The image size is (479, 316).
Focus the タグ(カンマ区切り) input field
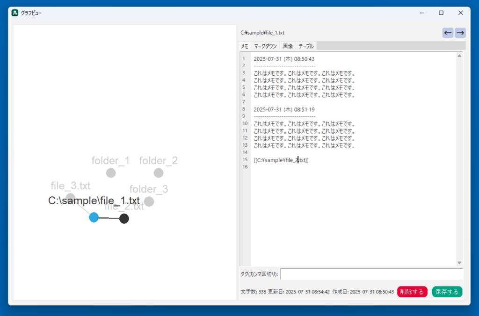pyautogui.click(x=371, y=274)
